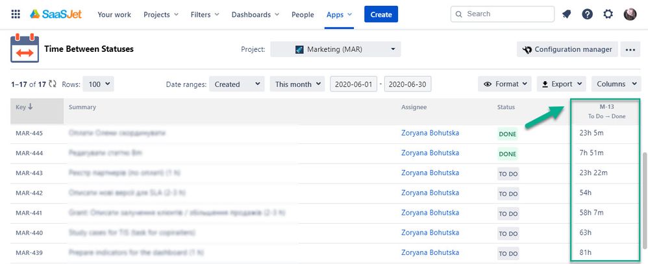Click the 54h time value

tap(586, 193)
